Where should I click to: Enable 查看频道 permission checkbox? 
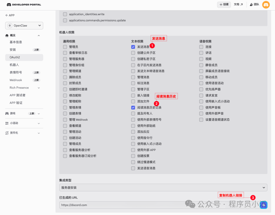[x=65, y=126]
